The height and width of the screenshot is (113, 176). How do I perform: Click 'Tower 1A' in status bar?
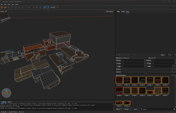point(21,112)
